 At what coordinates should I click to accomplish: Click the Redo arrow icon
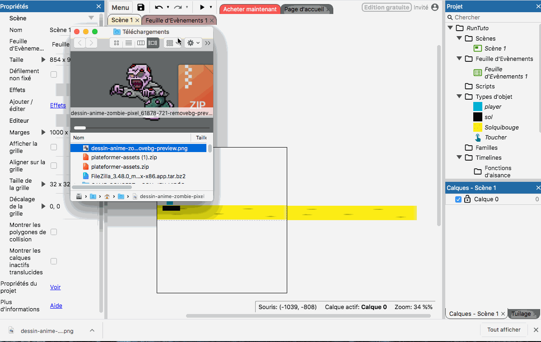[x=178, y=7]
